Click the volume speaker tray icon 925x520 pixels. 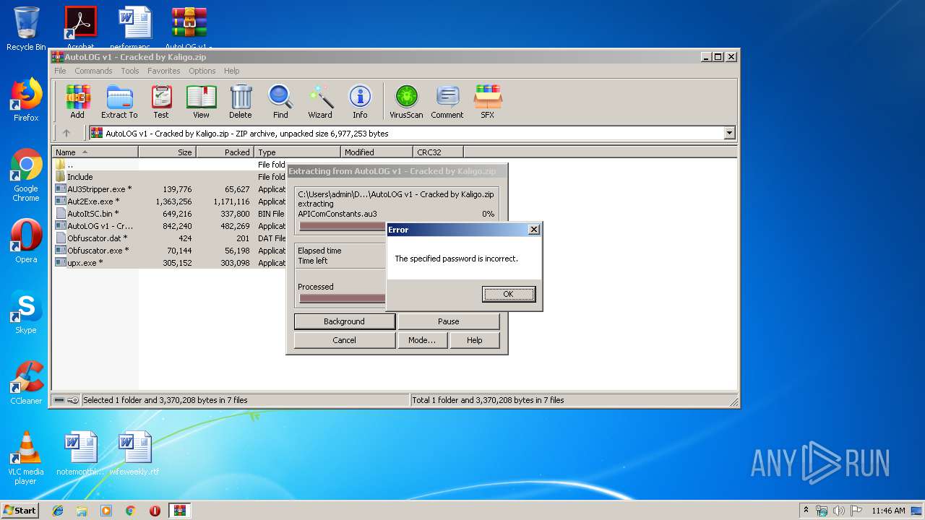838,511
